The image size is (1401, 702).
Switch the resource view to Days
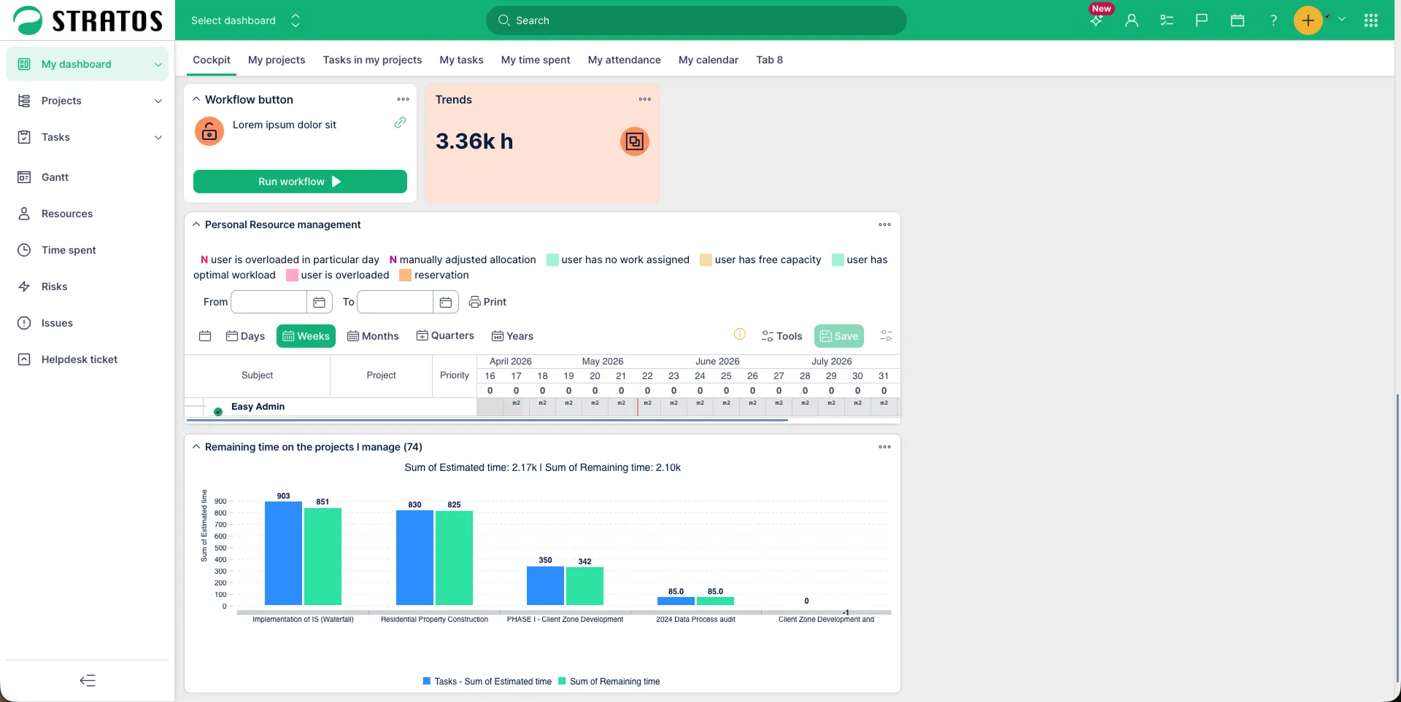pos(245,336)
